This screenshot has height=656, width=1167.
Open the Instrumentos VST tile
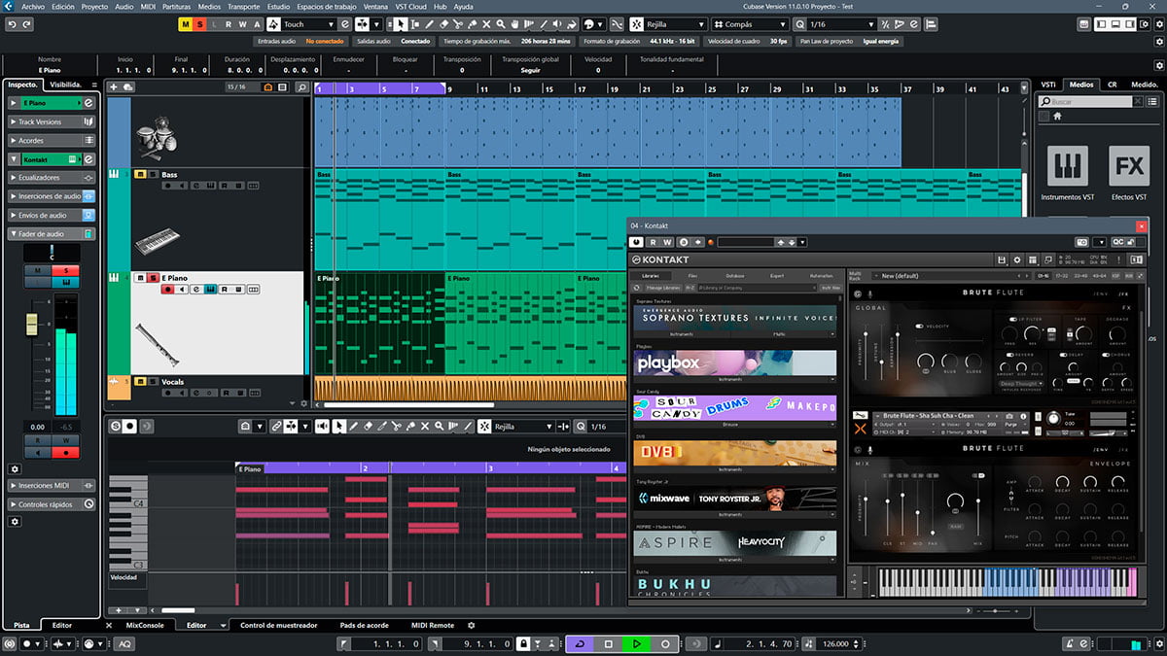[1067, 166]
